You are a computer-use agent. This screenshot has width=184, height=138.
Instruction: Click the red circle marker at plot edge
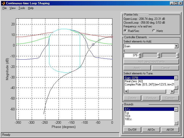click(112, 37)
